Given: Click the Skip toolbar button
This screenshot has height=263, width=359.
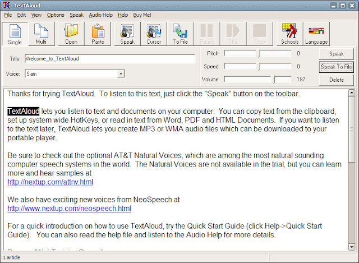Looking at the screenshot, I should 233,34.
